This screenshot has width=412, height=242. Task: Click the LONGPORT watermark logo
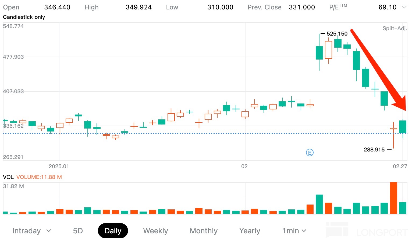click(367, 231)
